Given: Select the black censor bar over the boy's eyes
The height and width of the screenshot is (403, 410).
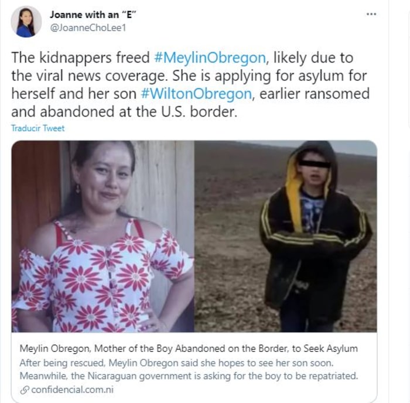Looking at the screenshot, I should point(315,163).
